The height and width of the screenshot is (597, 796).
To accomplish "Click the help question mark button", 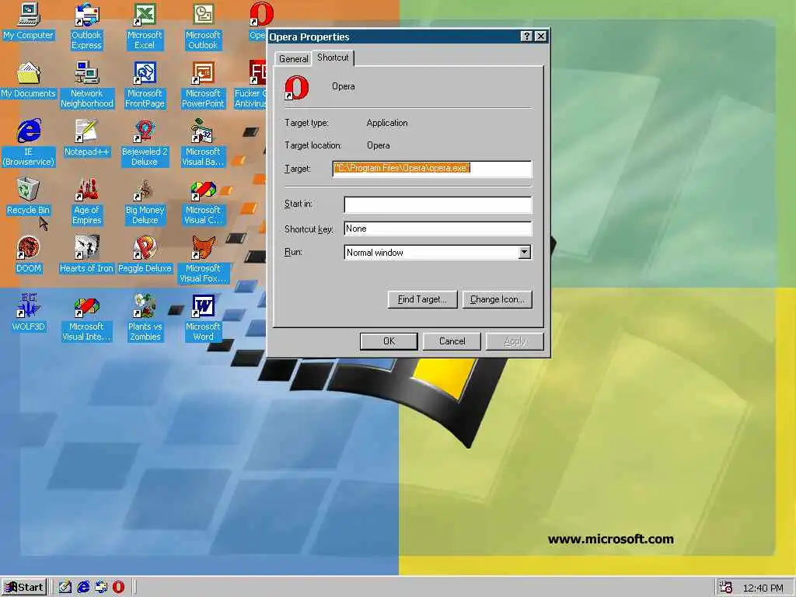I will (527, 37).
